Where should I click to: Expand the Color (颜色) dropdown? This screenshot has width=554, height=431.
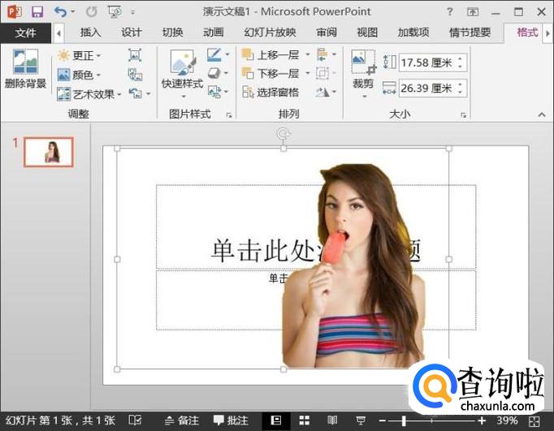pyautogui.click(x=80, y=75)
